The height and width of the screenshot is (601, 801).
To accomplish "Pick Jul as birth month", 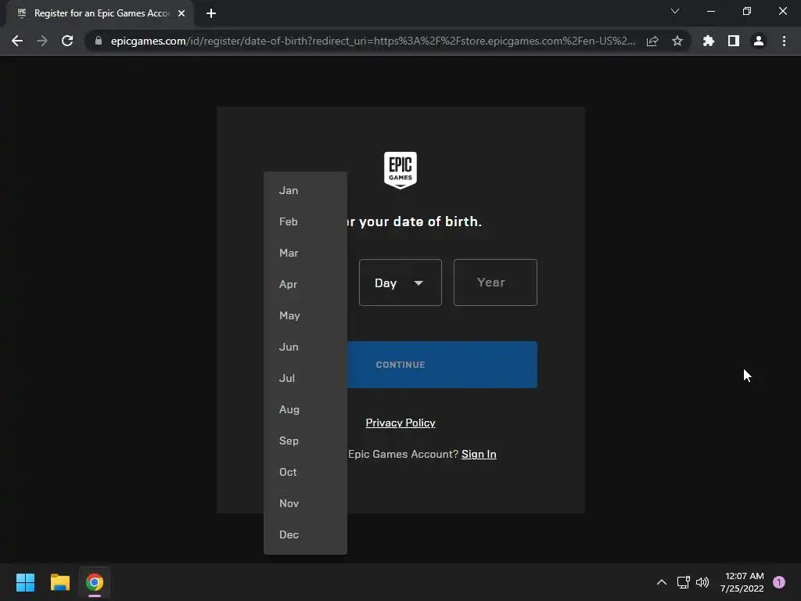I will tap(305, 378).
